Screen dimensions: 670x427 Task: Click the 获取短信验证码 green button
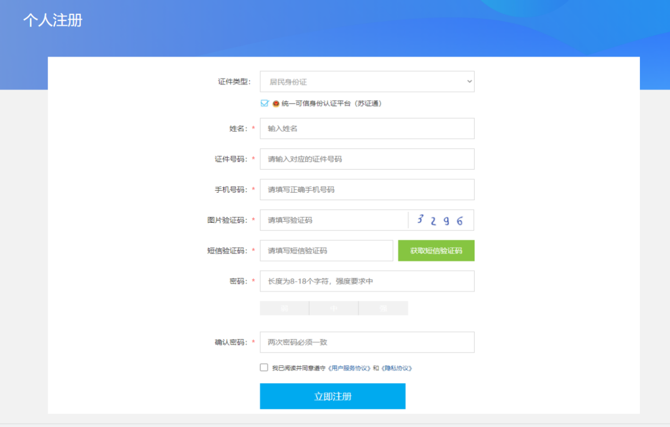(x=436, y=250)
